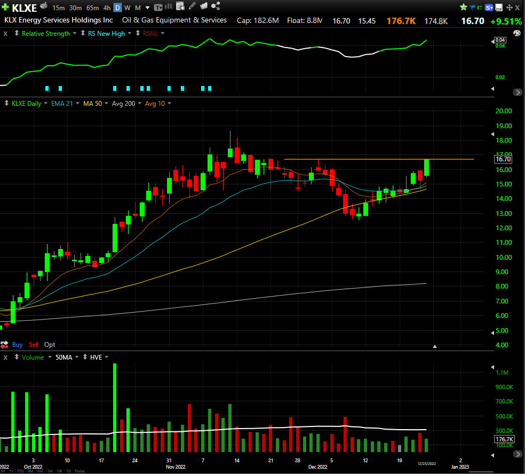Open the 50MA dropdown arrow

(x=77, y=358)
